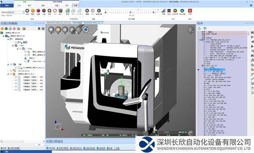
Task: Select the highlighted TOOL CALL program line
Action: (214, 70)
